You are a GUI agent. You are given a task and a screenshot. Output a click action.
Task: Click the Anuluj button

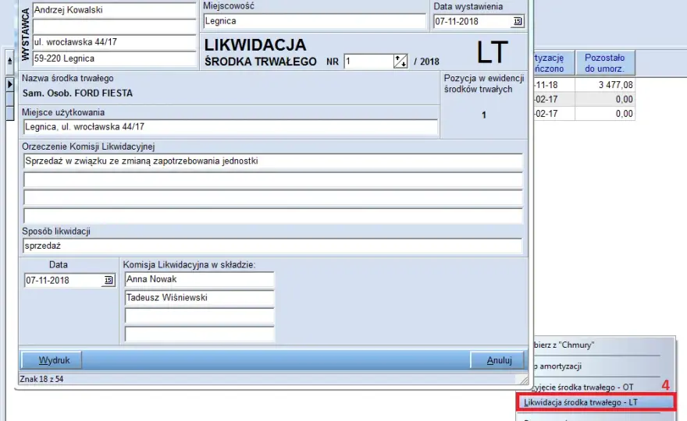pyautogui.click(x=497, y=360)
